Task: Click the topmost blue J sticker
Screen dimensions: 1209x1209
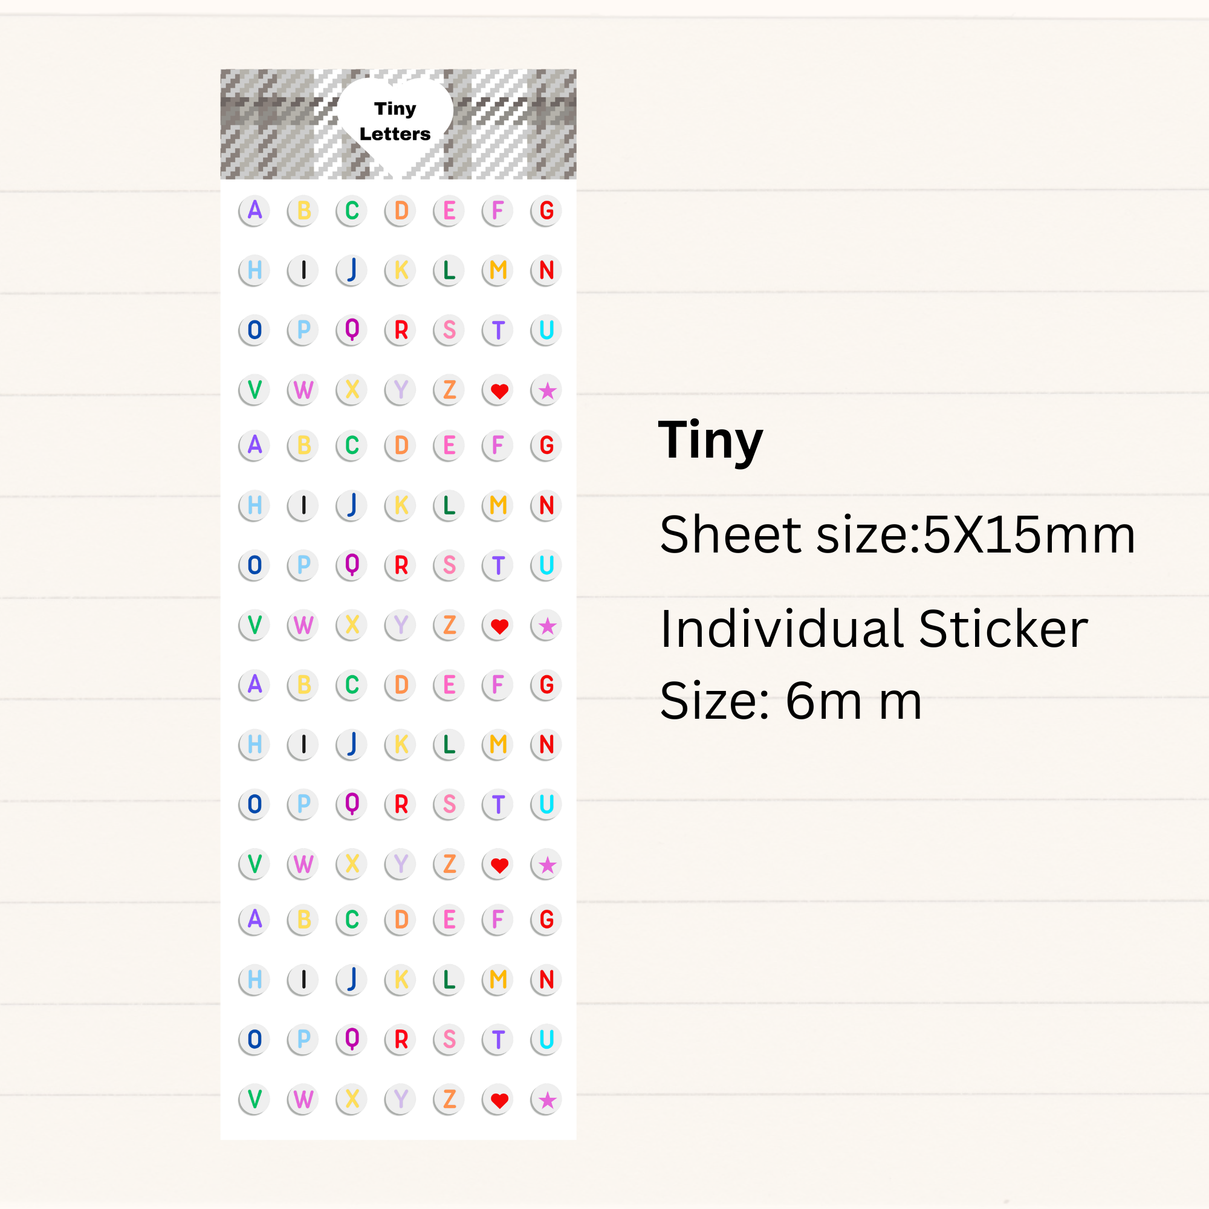Action: pyautogui.click(x=352, y=270)
